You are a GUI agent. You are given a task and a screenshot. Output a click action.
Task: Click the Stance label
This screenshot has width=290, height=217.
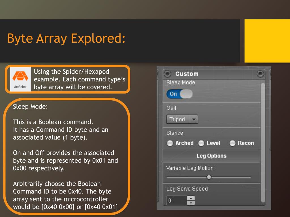tap(175, 133)
